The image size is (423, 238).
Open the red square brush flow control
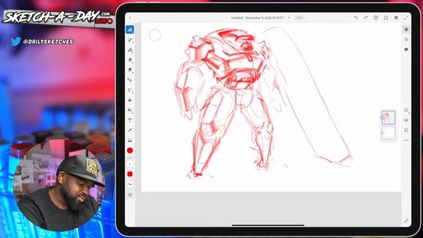130,174
